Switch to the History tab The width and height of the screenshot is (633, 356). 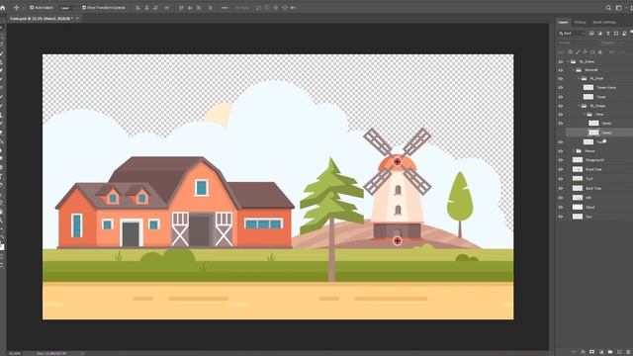point(581,22)
